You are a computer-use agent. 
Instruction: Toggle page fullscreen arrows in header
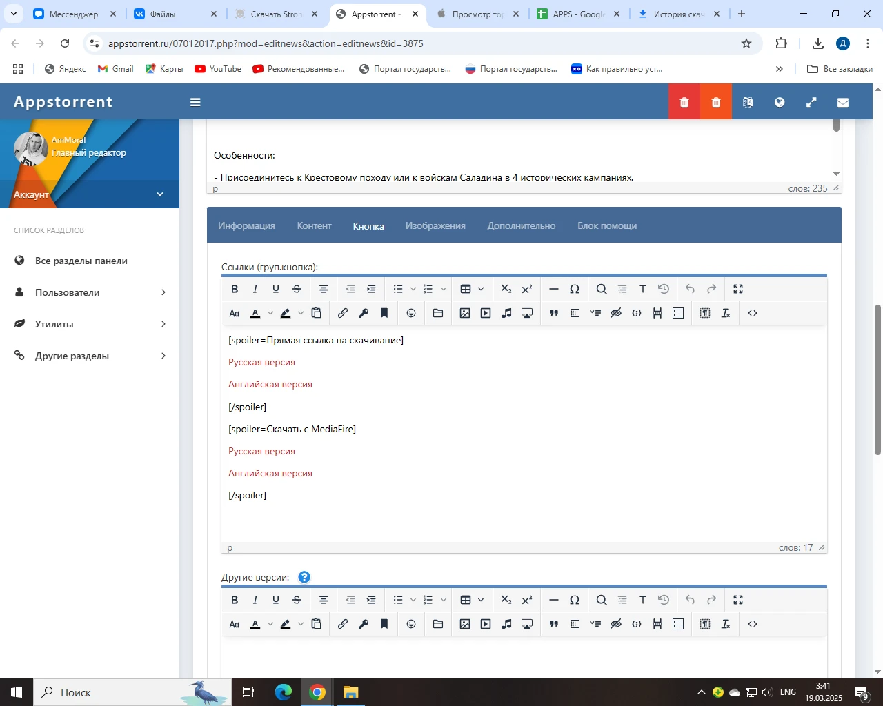click(811, 102)
